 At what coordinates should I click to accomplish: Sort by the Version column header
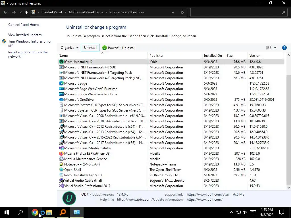click(x=266, y=56)
